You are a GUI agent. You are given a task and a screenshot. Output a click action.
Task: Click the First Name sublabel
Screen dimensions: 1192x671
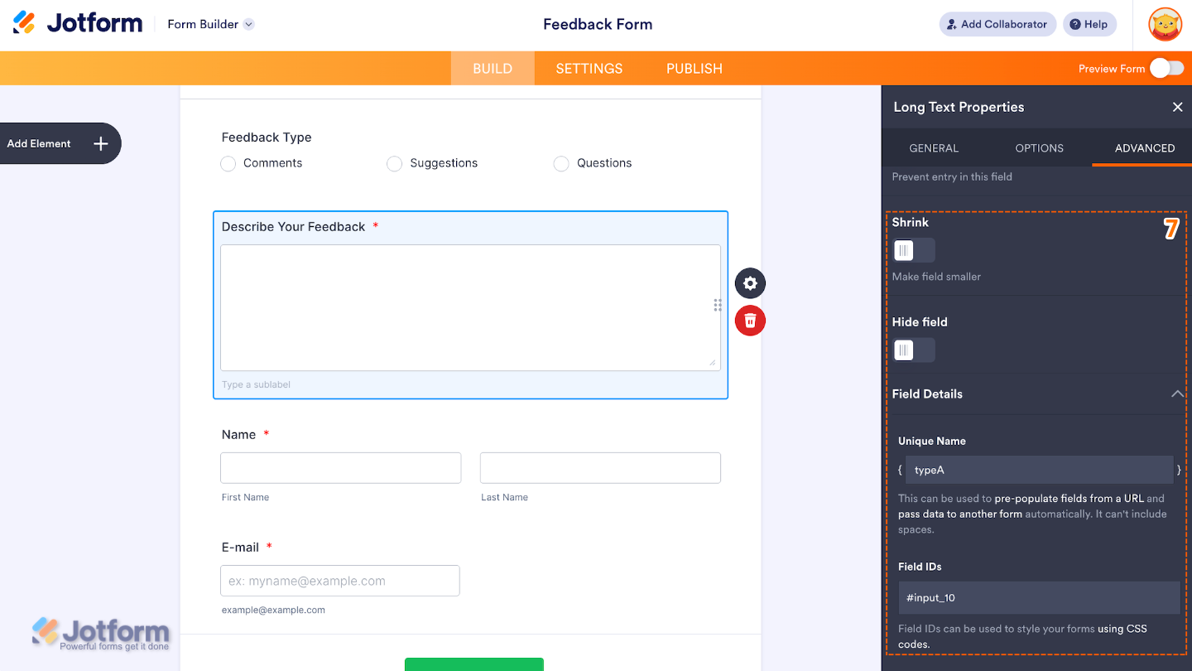click(245, 497)
